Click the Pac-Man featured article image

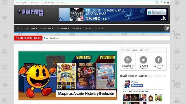(68, 75)
